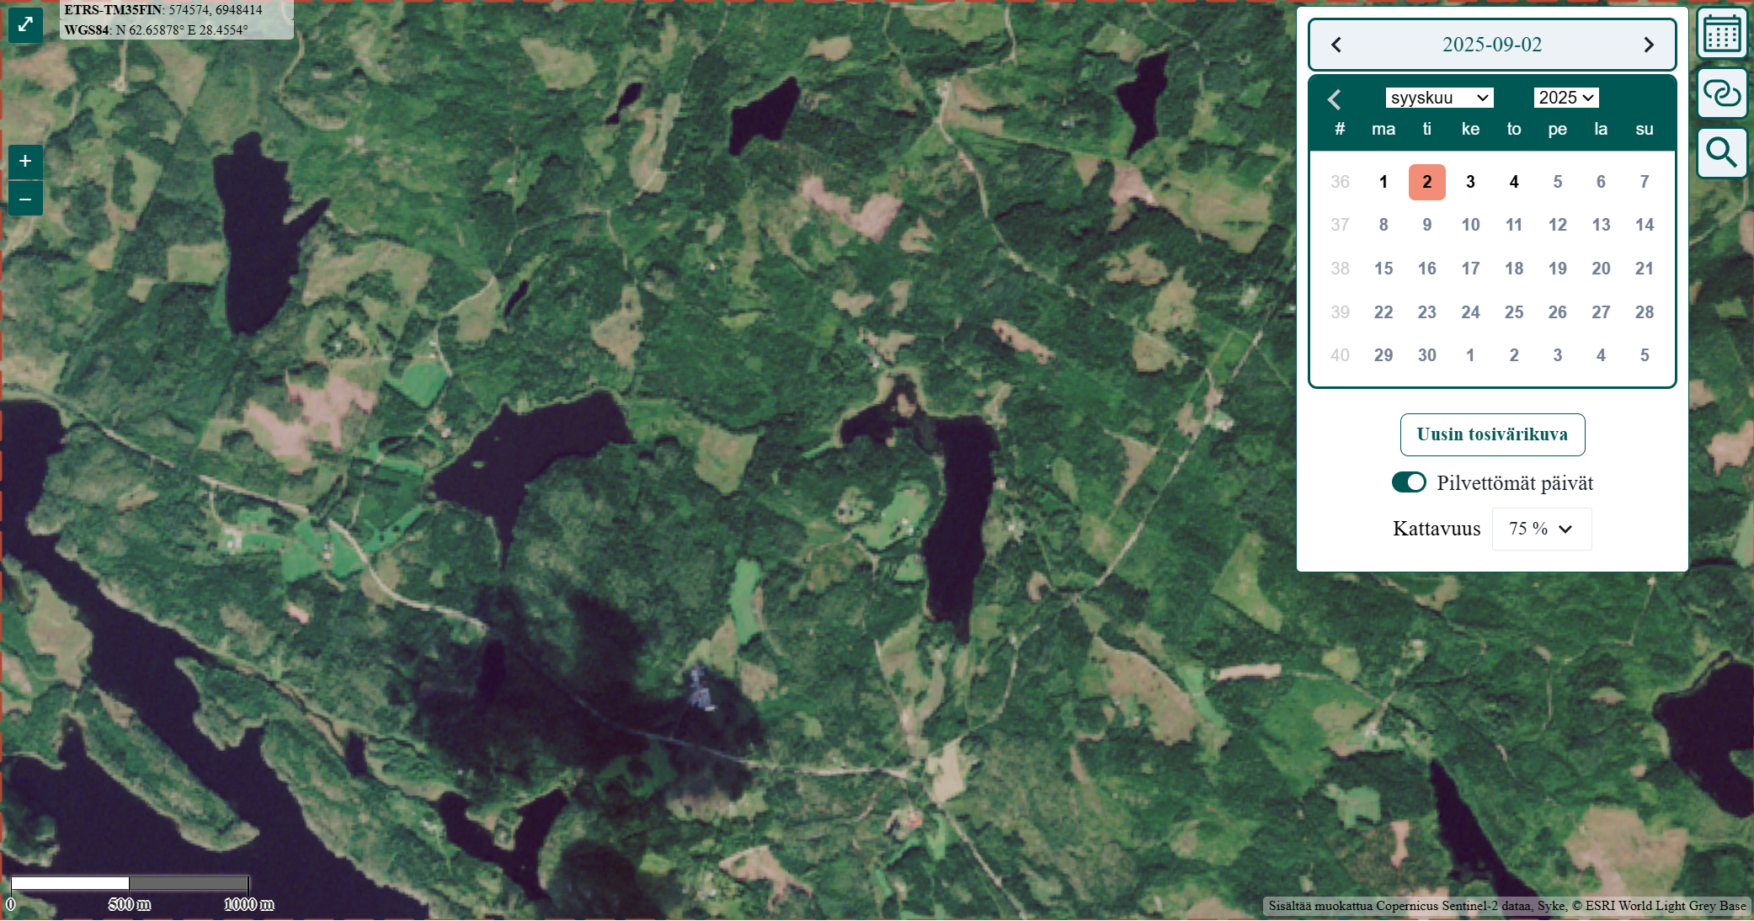Zoom out of the map
Viewport: 1754px width, 921px height.
click(25, 200)
